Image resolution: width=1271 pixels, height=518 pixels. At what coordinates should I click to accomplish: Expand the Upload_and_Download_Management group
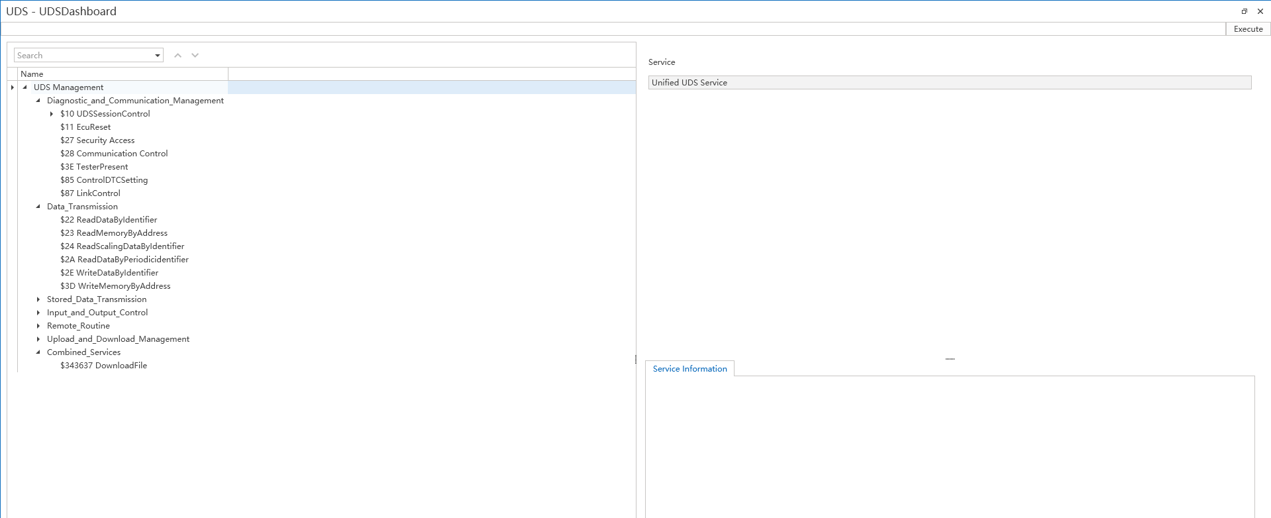pos(38,339)
